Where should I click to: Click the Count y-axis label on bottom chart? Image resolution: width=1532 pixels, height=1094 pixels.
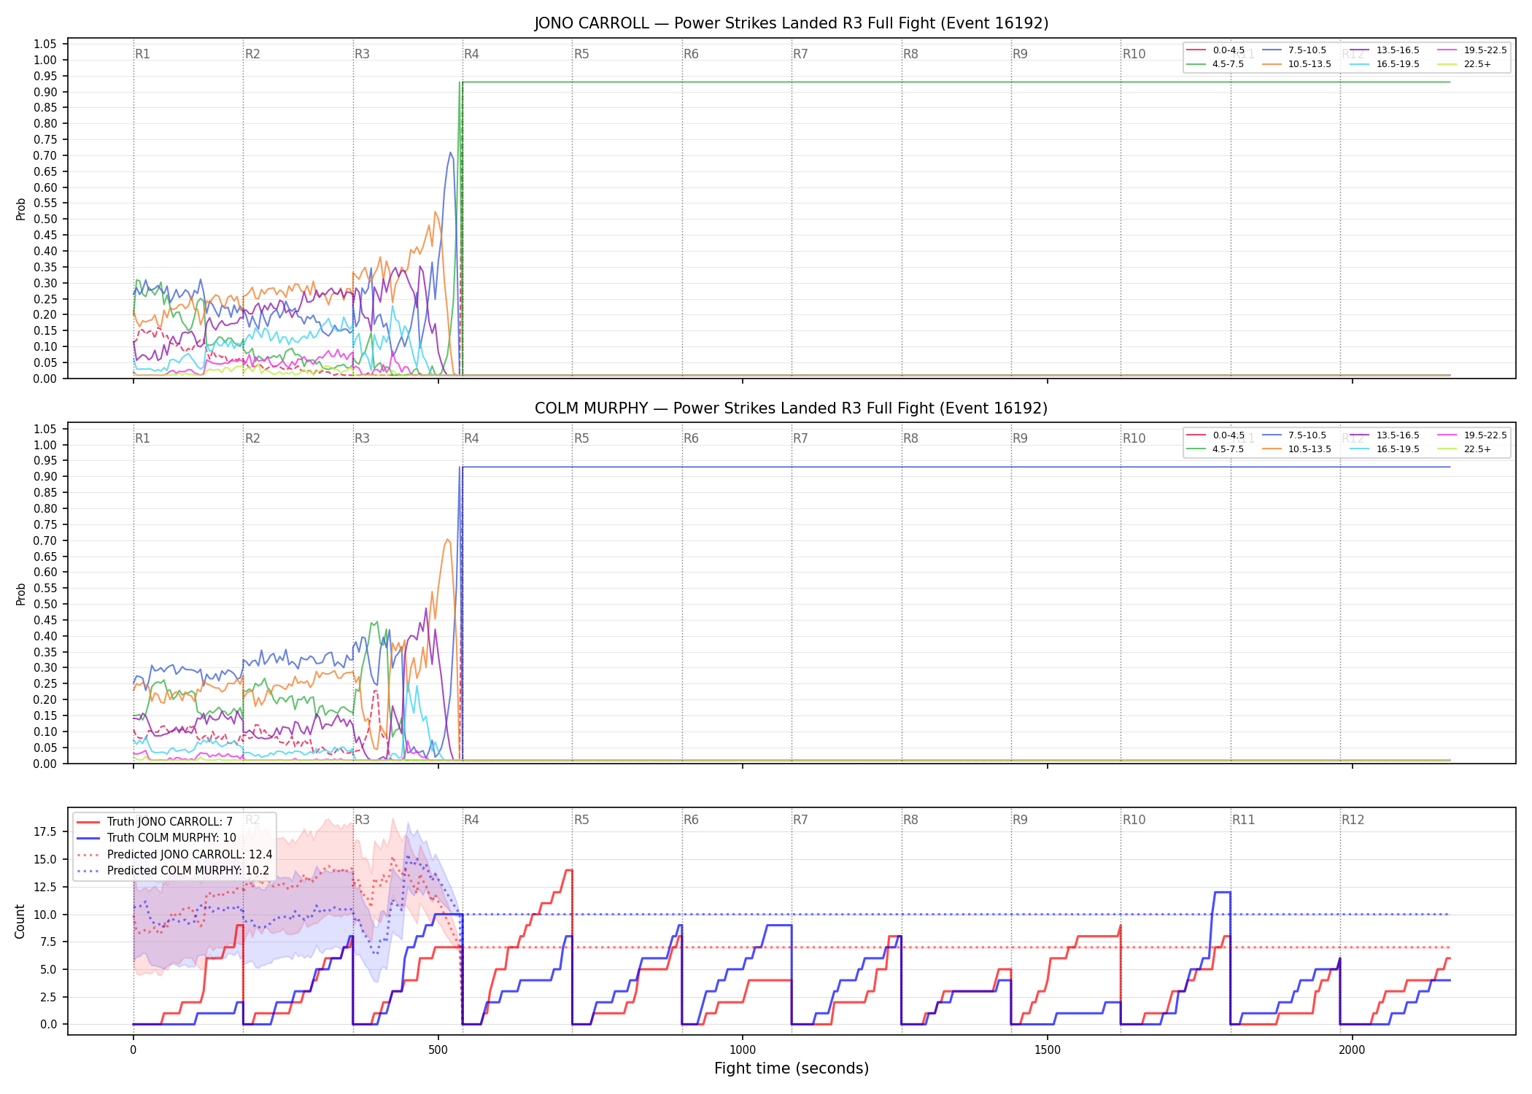click(x=20, y=921)
